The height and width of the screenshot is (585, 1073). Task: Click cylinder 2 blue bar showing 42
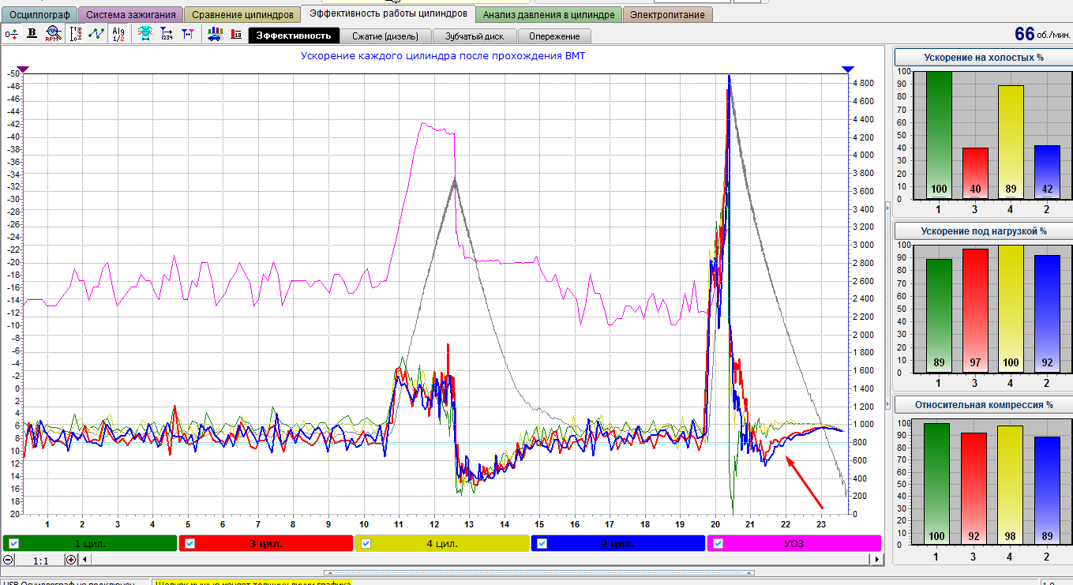point(1046,171)
